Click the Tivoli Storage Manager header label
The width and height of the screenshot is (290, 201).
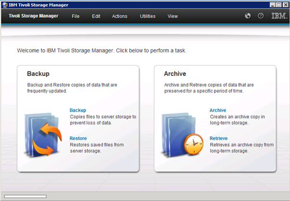point(33,16)
